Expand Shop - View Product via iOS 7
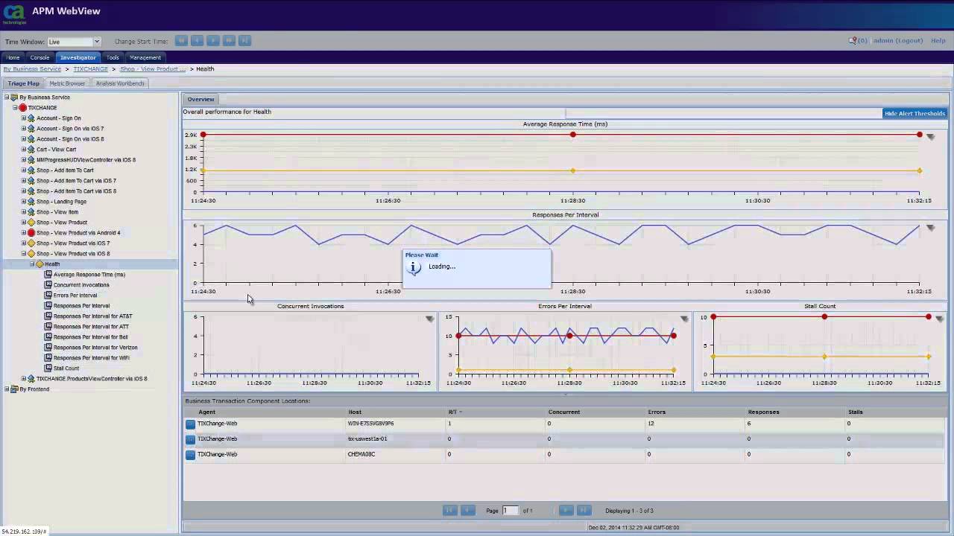954x536 pixels. (24, 243)
